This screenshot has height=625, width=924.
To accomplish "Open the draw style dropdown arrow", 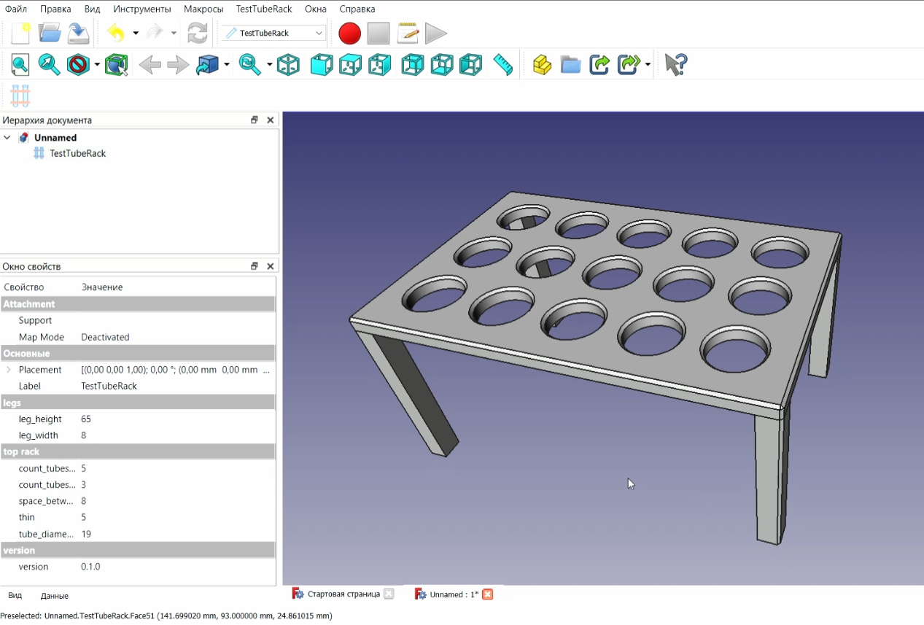I will (x=97, y=65).
